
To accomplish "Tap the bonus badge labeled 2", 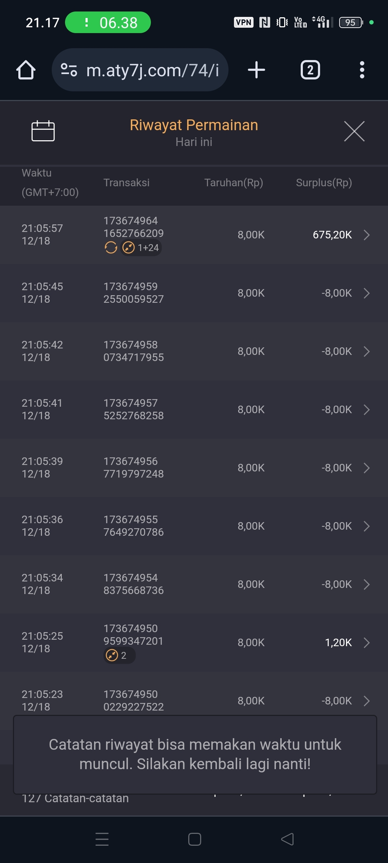I will click(119, 656).
